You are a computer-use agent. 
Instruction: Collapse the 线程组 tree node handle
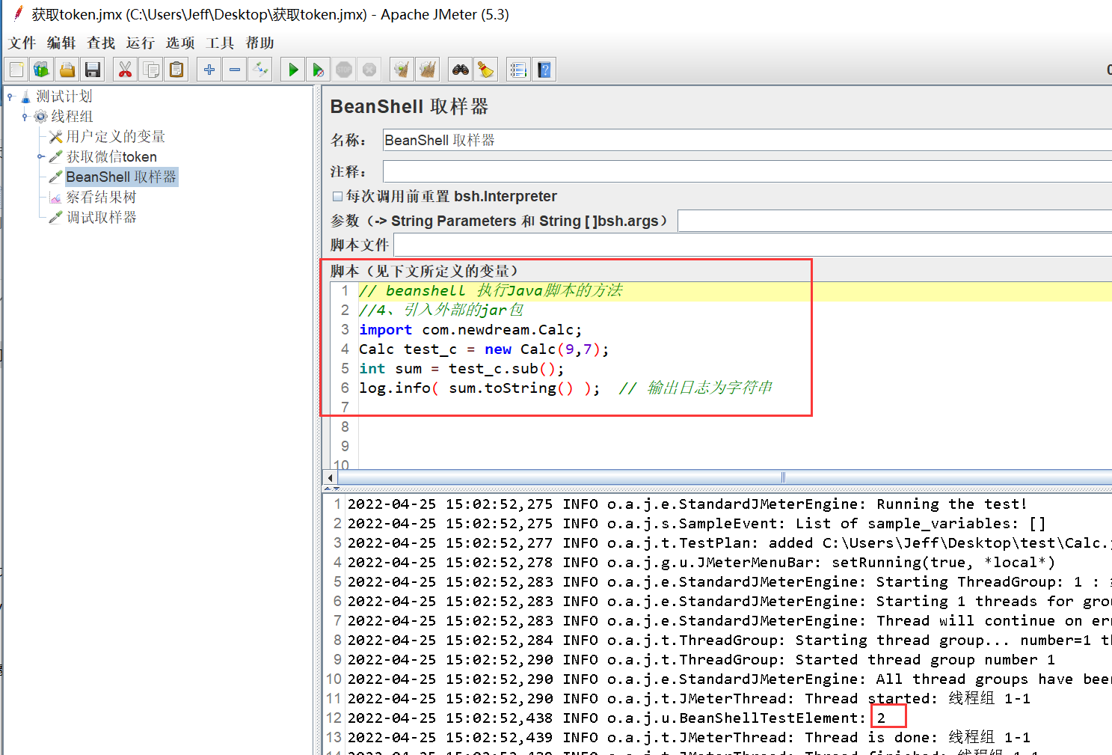pyautogui.click(x=25, y=117)
